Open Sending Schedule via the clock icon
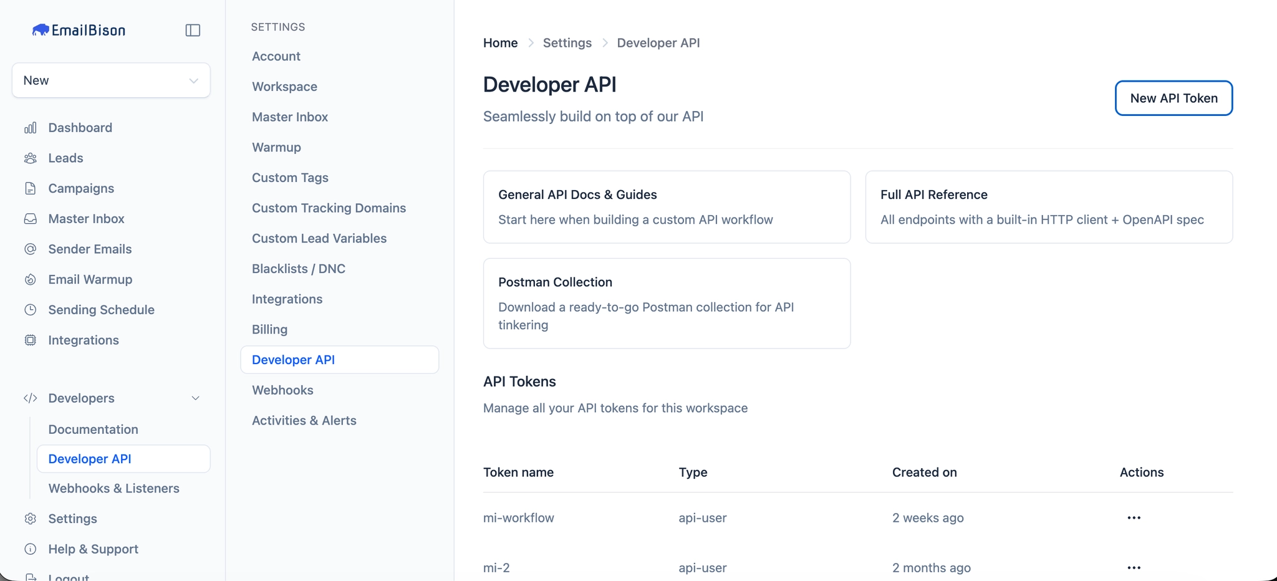Image resolution: width=1277 pixels, height=581 pixels. (31, 309)
